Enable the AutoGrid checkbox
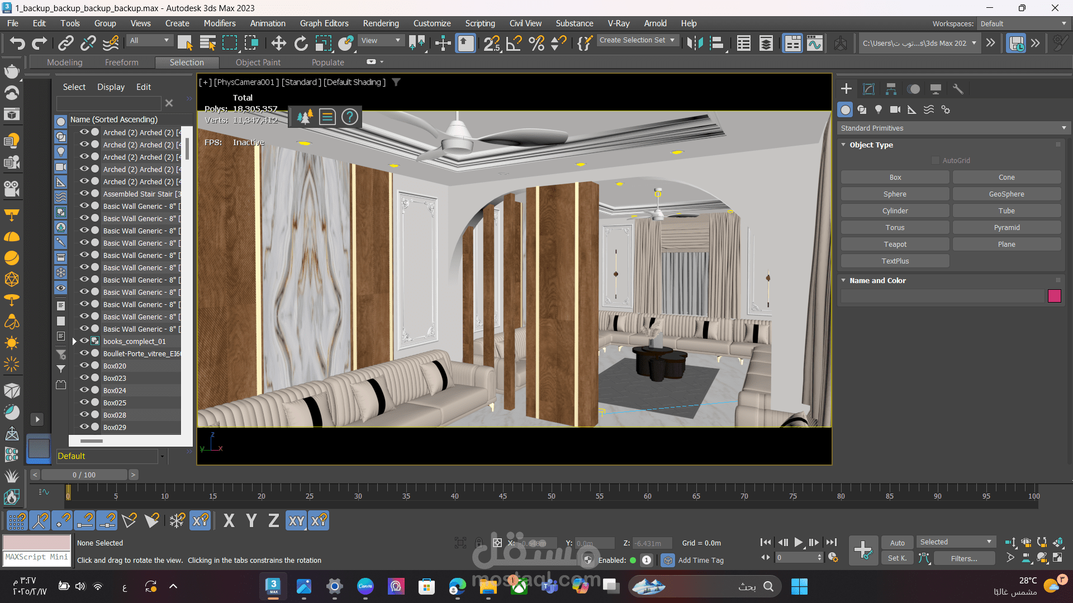 (x=936, y=160)
